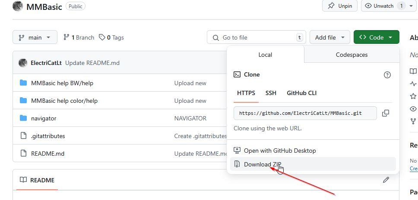Click the pencil icon to edit README
Image resolution: width=418 pixels, height=200 pixels.
pyautogui.click(x=386, y=180)
